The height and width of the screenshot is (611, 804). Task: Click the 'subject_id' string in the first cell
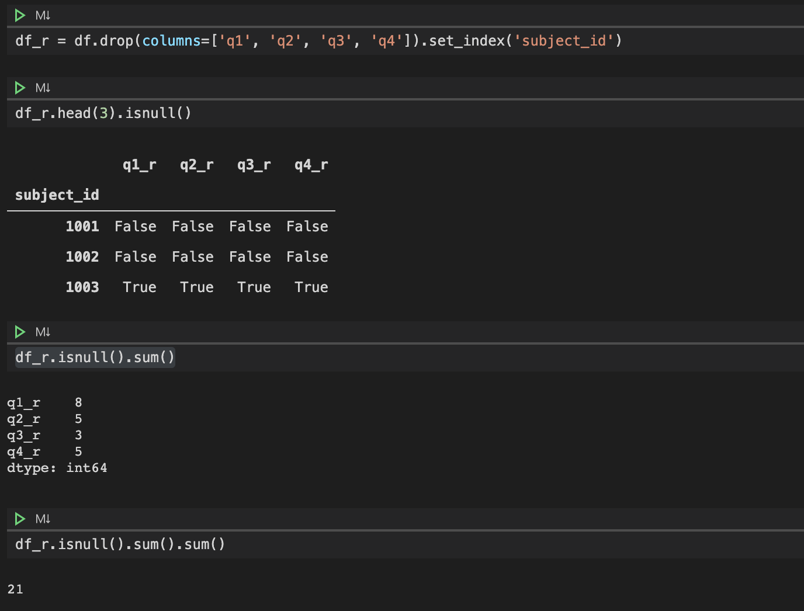564,40
